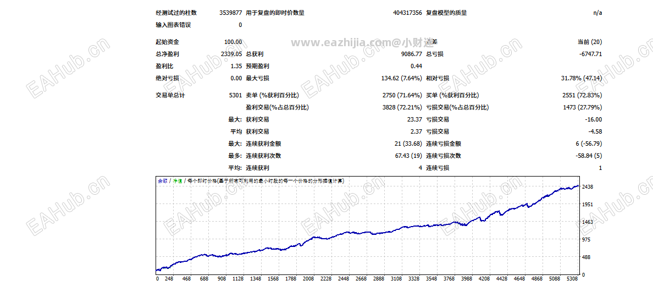Screen dimensions: 653x286
Task: Select the loss trades value 1473 (27.79%)
Action: 582,108
